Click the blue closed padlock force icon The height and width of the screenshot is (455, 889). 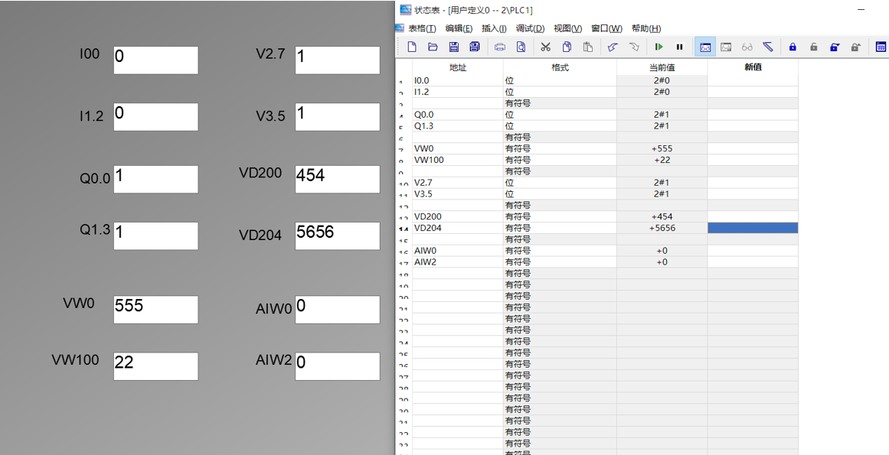(793, 47)
